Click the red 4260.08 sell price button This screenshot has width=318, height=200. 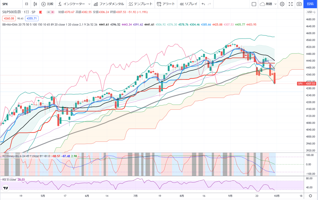click(9, 19)
